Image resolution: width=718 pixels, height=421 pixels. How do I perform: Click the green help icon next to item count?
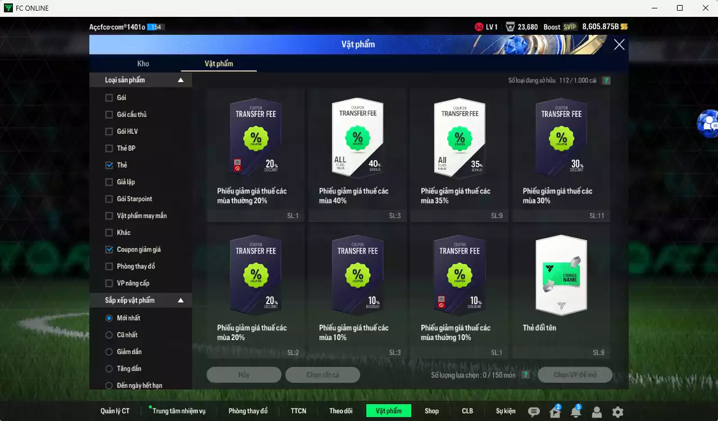click(x=606, y=80)
